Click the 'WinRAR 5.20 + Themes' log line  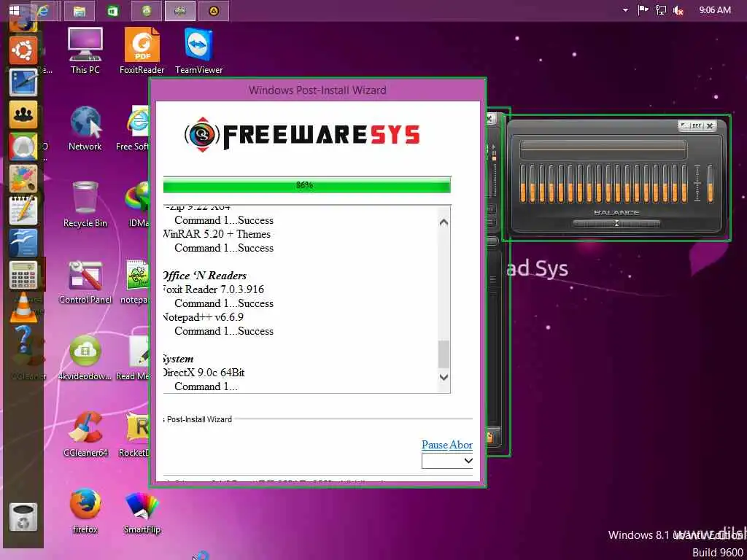click(217, 234)
